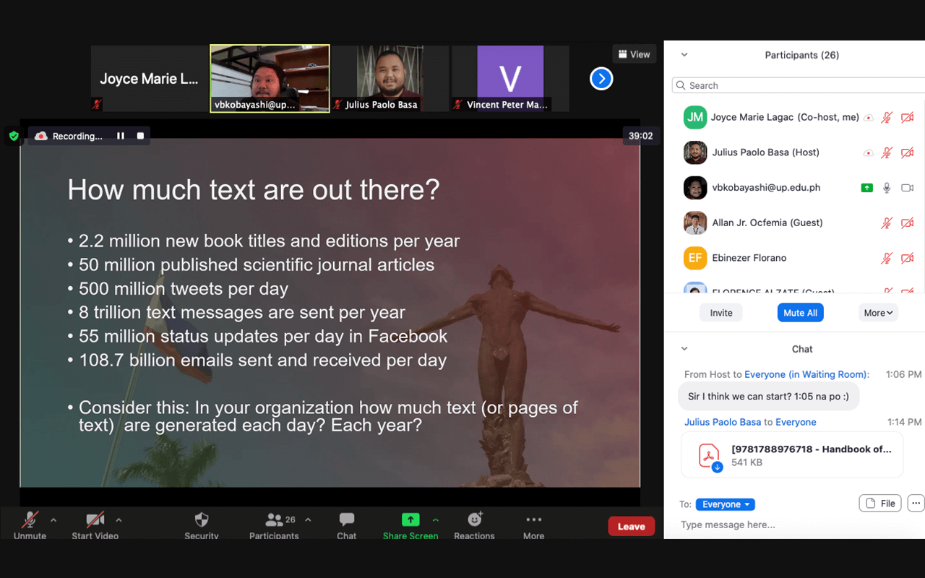Show next video thumbnails with blue arrow
Screen dimensions: 925x578
click(601, 79)
